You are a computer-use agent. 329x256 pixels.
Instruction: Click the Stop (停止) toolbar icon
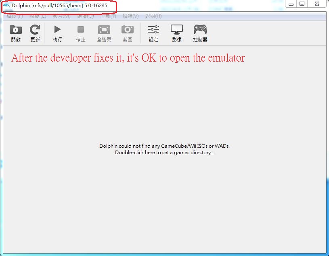coord(81,29)
